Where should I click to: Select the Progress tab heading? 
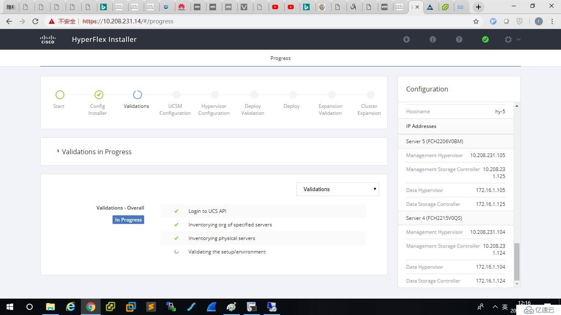pyautogui.click(x=280, y=58)
